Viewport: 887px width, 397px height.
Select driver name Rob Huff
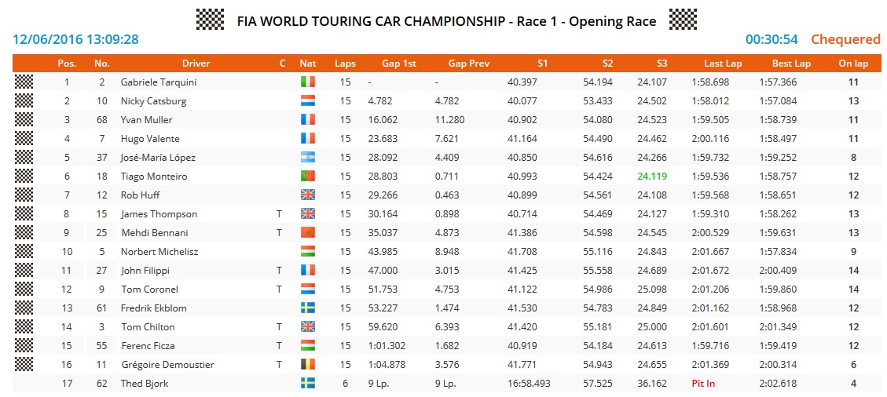(138, 195)
